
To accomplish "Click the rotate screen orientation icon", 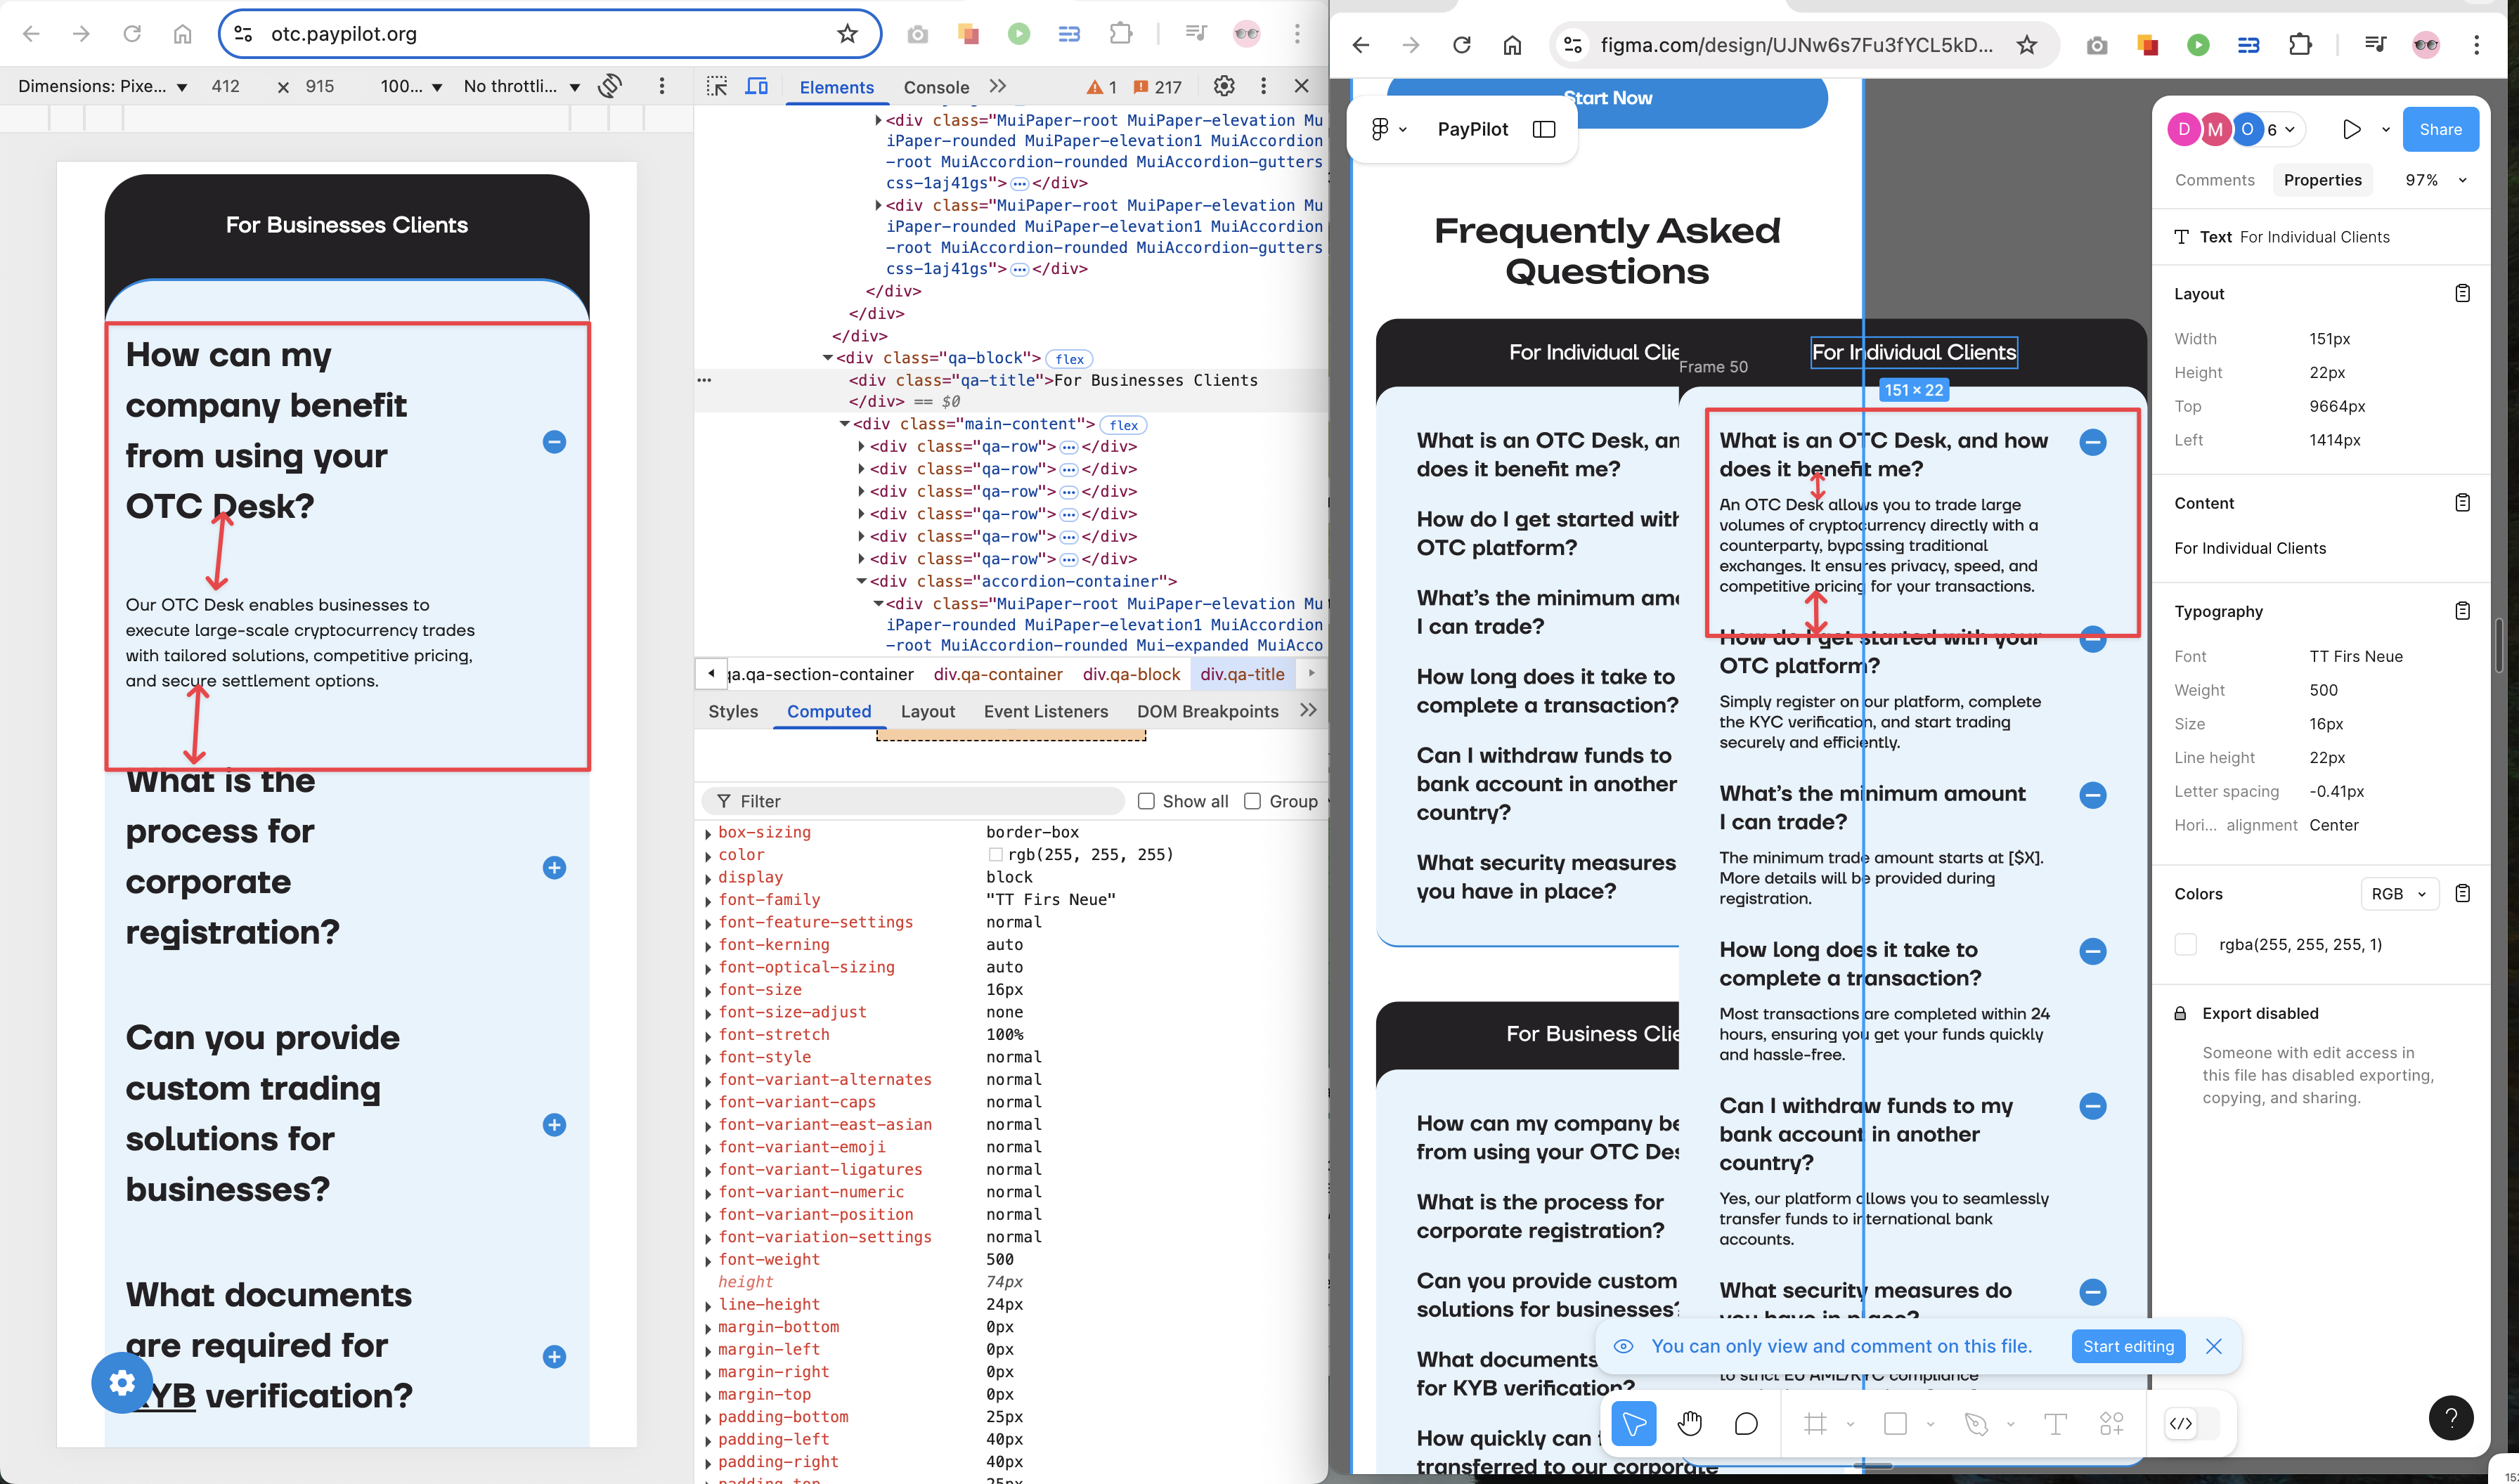I will pyautogui.click(x=610, y=86).
